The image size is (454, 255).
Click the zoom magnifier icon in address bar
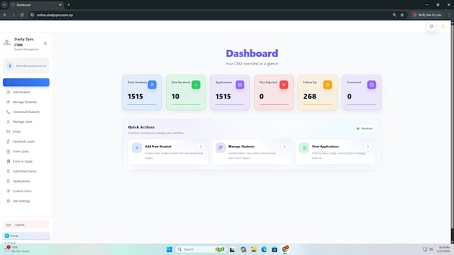(394, 15)
